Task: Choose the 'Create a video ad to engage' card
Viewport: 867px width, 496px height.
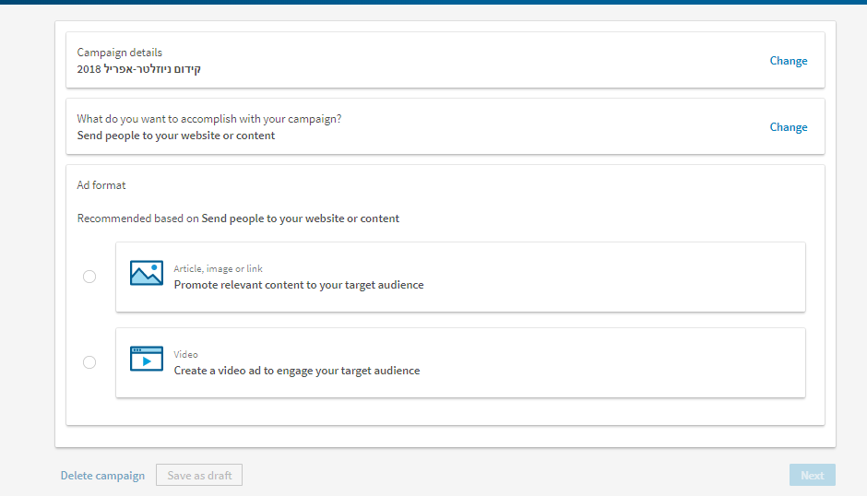Action: coord(460,362)
